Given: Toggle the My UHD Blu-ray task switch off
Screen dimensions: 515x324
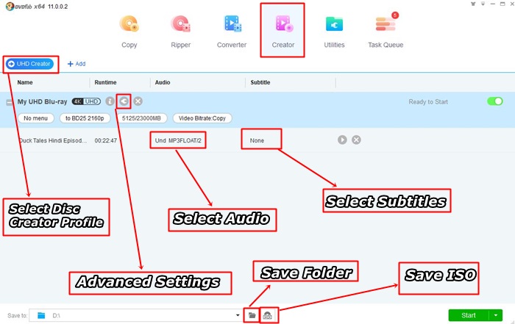Looking at the screenshot, I should (x=495, y=101).
